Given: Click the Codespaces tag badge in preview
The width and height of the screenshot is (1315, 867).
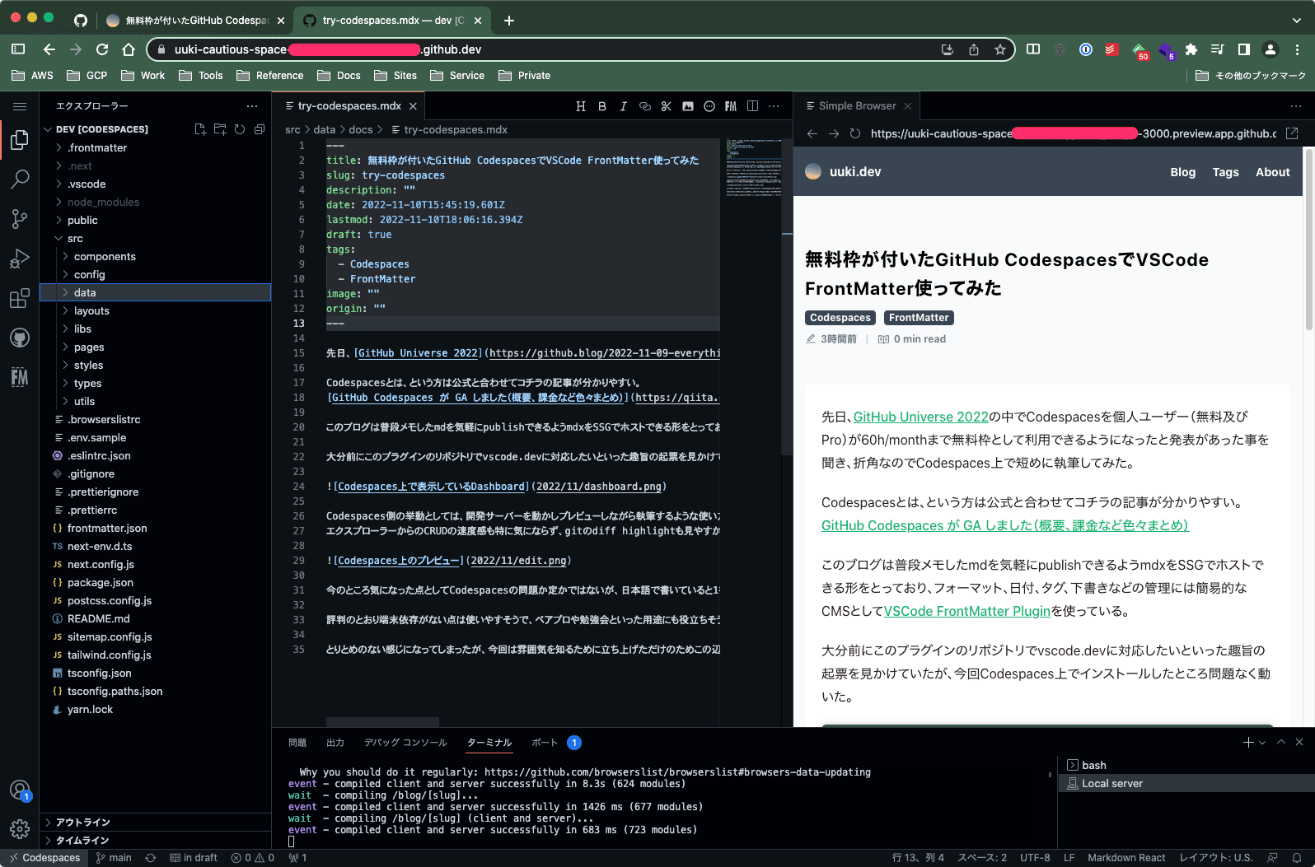Looking at the screenshot, I should click(x=840, y=318).
